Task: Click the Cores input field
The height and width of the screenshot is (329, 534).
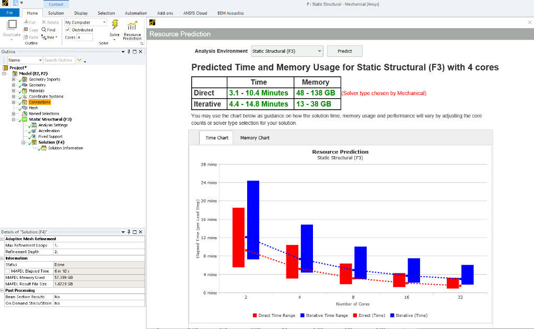Action: (85, 37)
